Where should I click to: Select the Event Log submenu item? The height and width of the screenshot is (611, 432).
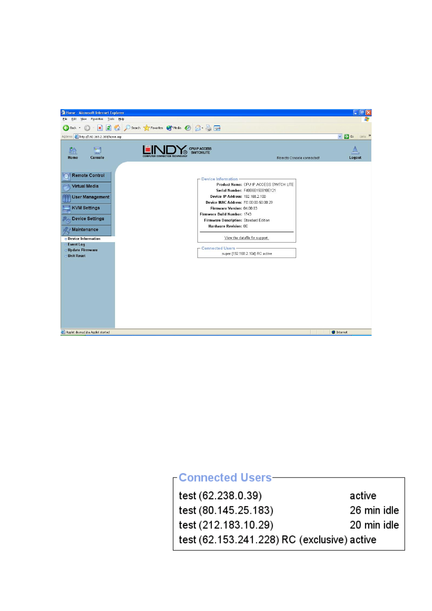coord(76,244)
